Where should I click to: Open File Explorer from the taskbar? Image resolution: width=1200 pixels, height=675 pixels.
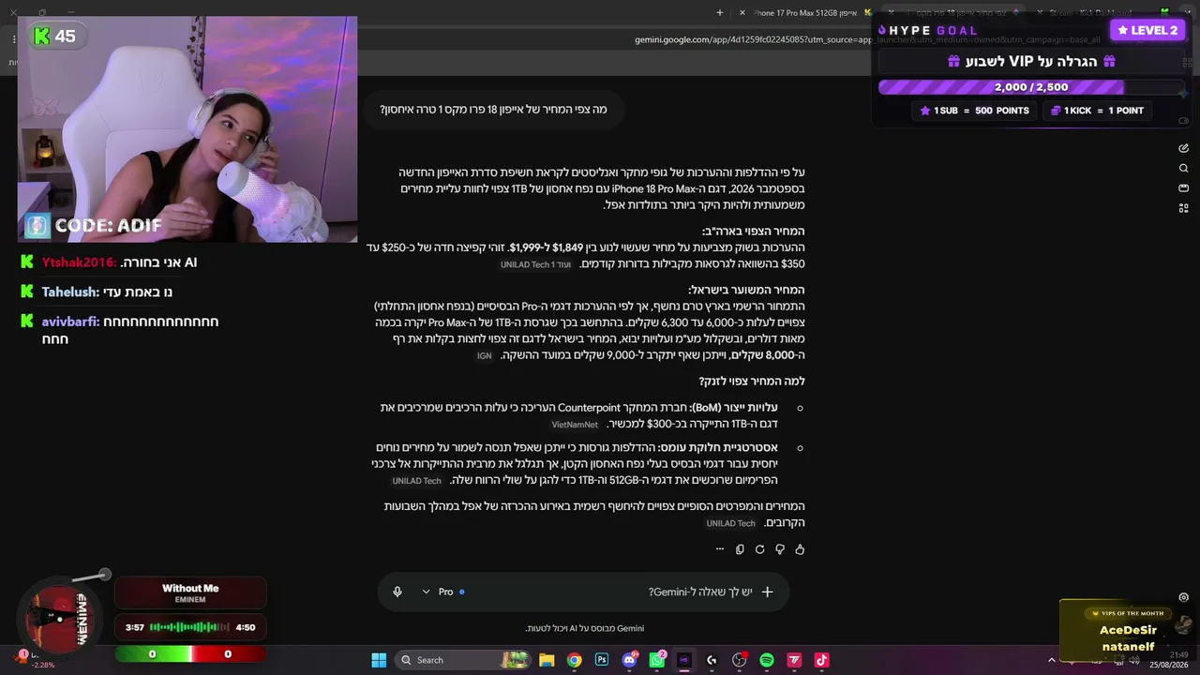tap(547, 660)
